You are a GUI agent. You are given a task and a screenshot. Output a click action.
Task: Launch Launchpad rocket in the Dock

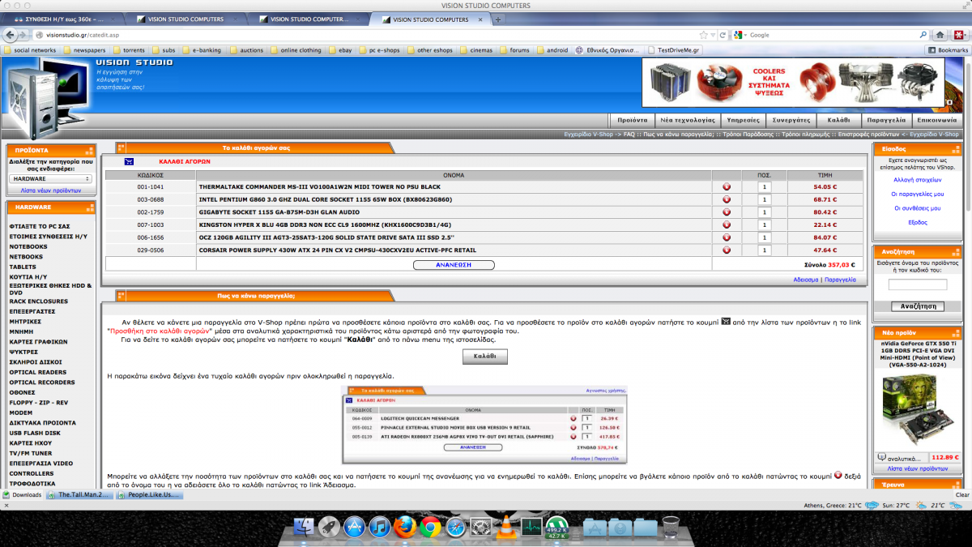pyautogui.click(x=329, y=528)
